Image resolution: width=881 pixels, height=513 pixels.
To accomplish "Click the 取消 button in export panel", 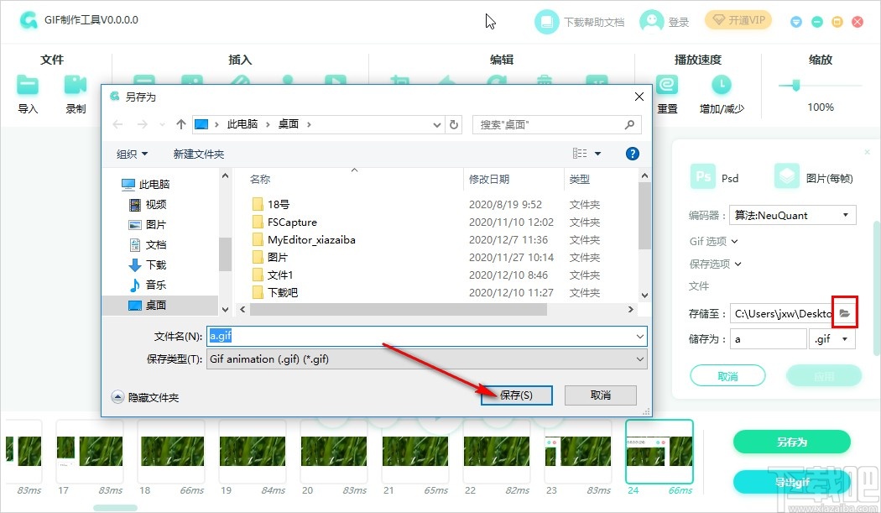I will 727,376.
